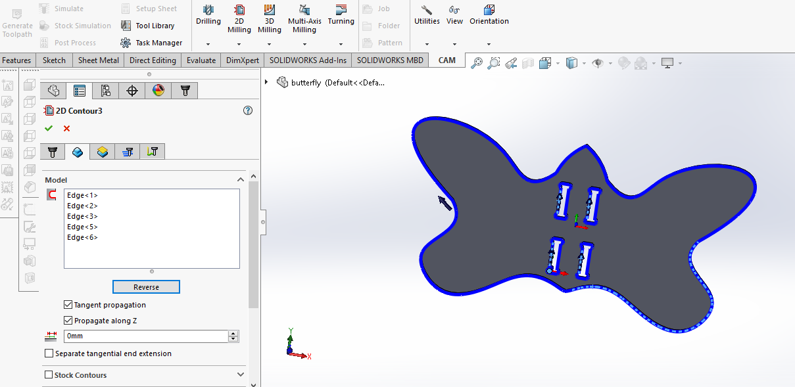The width and height of the screenshot is (795, 387).
Task: Switch to the Evaluate tab
Action: point(201,60)
